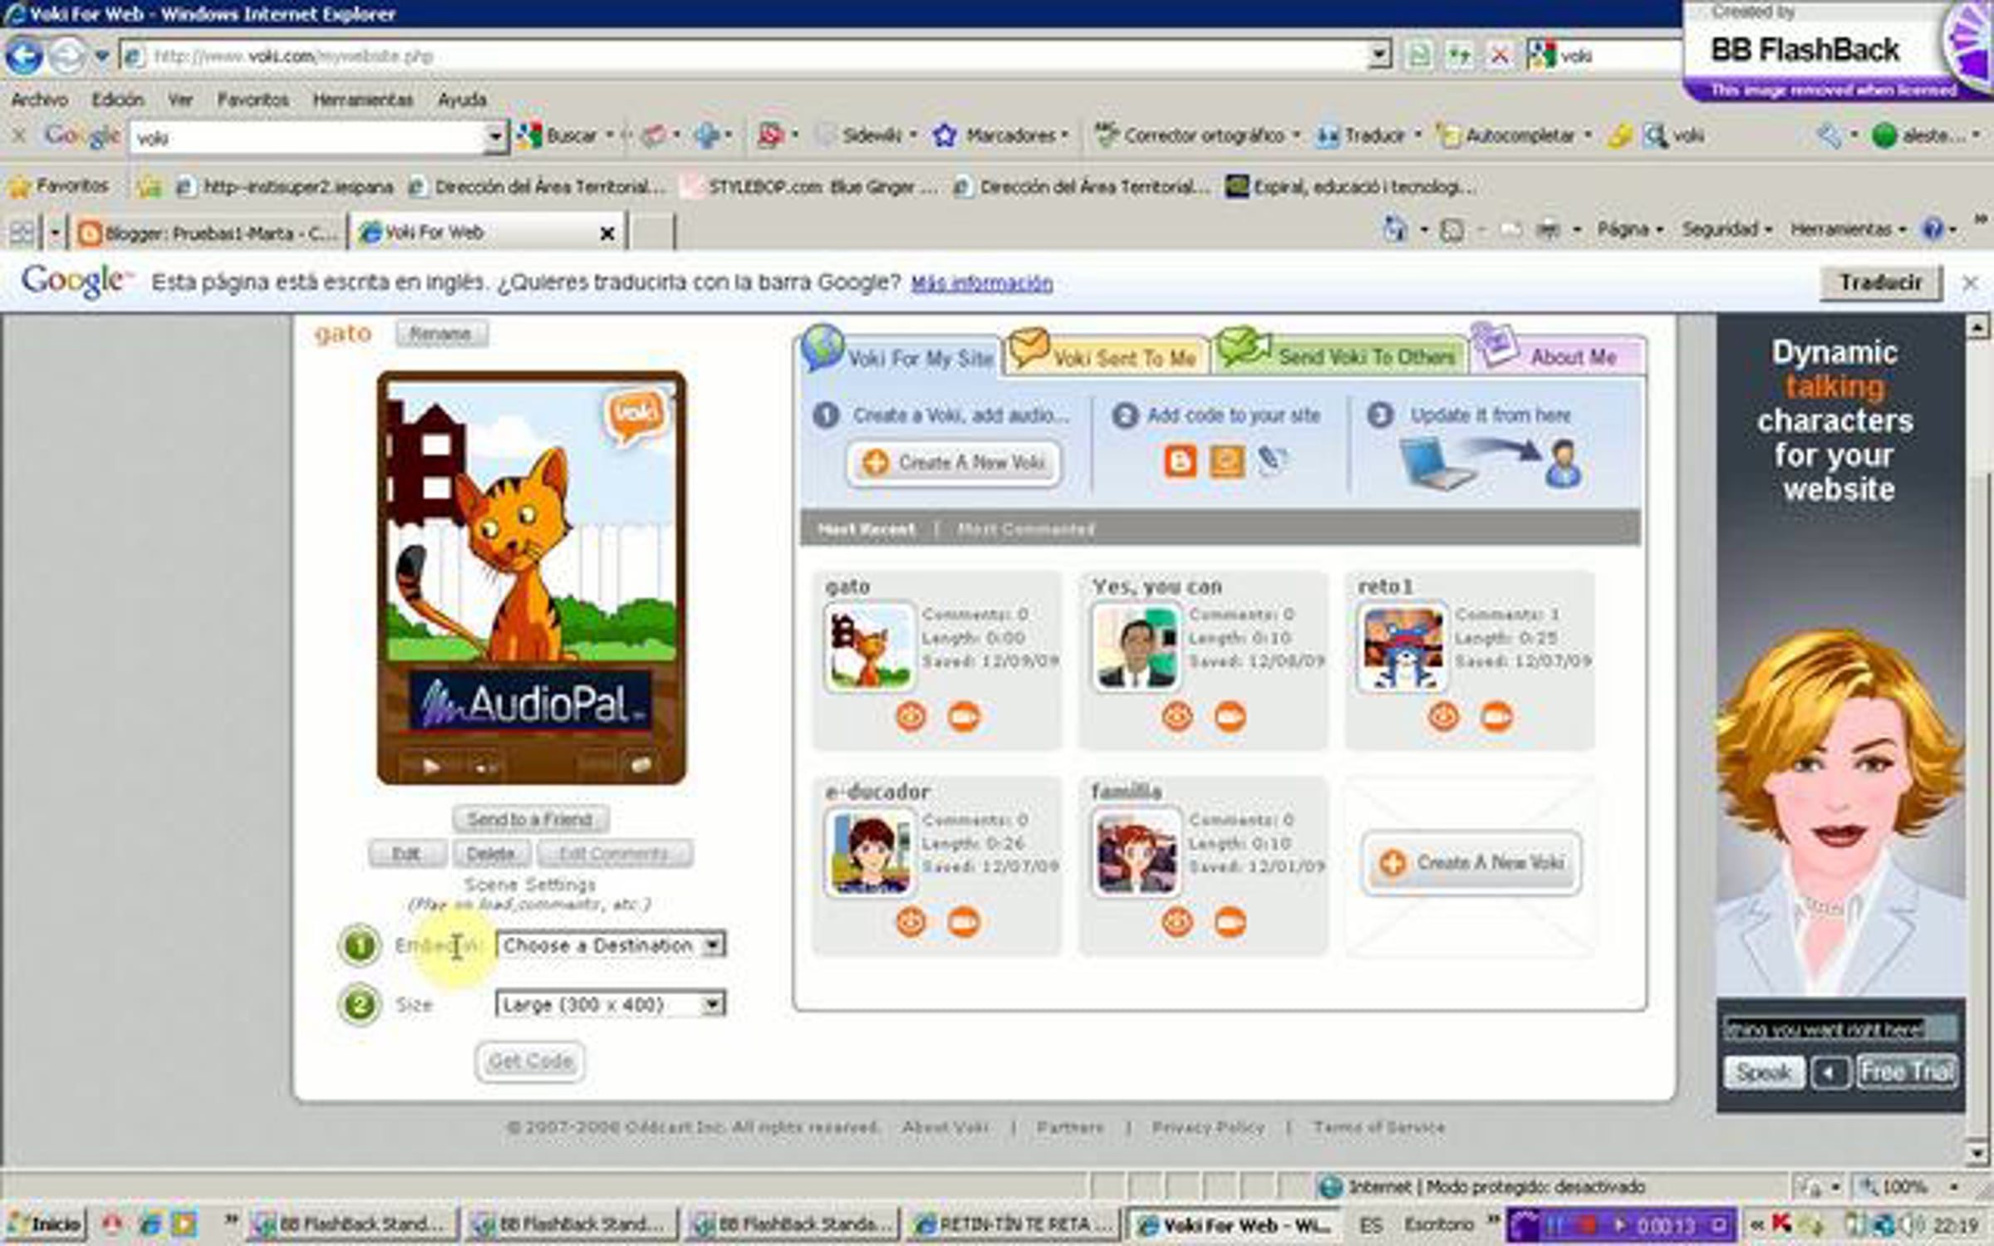
Task: Open Herramientas dropdown in the command bar
Action: 1848,229
